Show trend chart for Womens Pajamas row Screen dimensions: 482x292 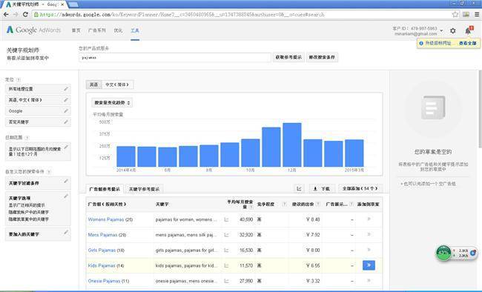pyautogui.click(x=227, y=219)
